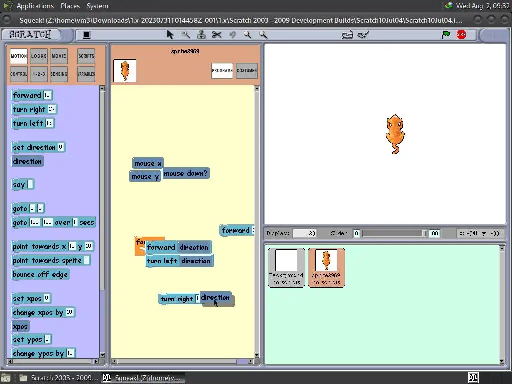Switch to Scratch 2003 - 2009 taskbar window
This screenshot has height=384, width=512.
pos(59,378)
